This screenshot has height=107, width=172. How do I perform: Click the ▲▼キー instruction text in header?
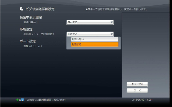click(x=116, y=10)
